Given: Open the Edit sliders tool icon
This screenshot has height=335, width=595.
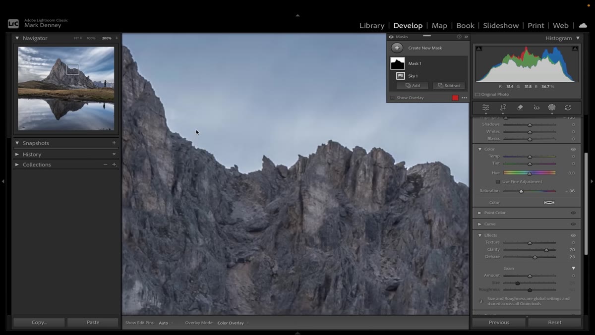Looking at the screenshot, I should 486,108.
